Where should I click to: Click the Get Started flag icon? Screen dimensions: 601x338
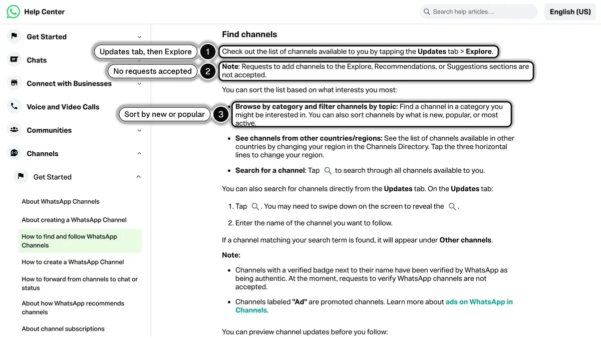pyautogui.click(x=14, y=36)
